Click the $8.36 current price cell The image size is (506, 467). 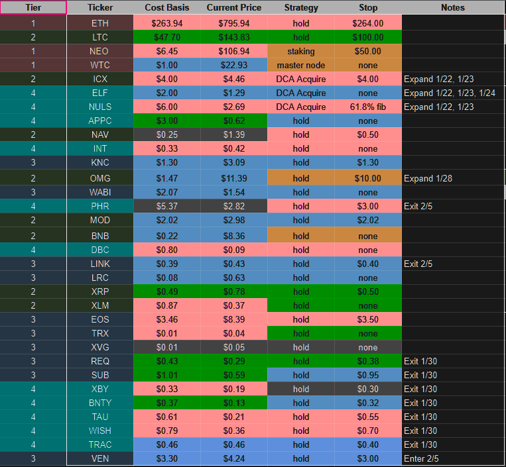[x=234, y=236]
